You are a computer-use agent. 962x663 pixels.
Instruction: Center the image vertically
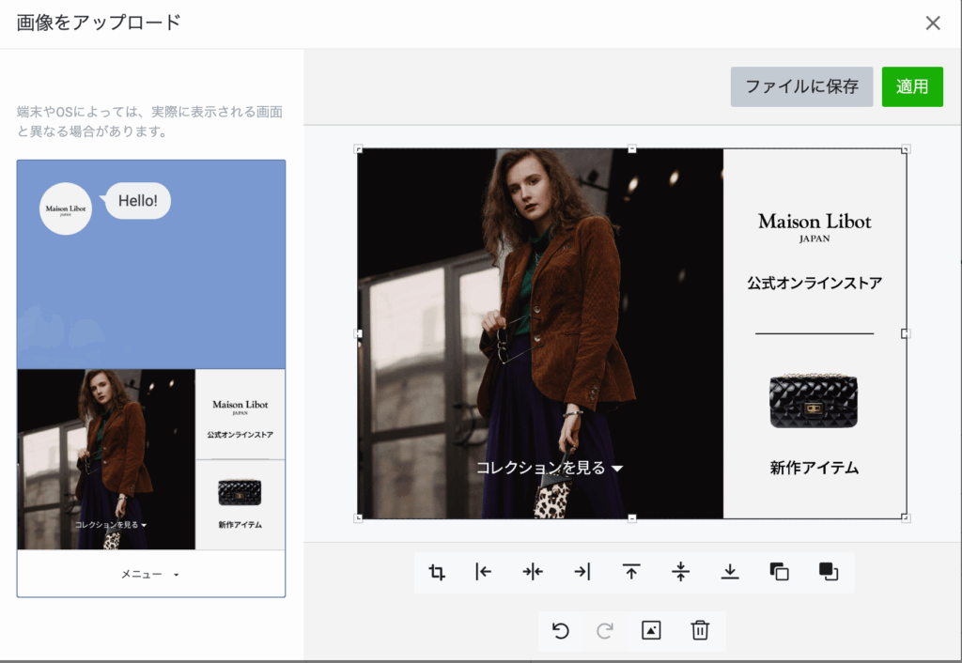point(681,572)
